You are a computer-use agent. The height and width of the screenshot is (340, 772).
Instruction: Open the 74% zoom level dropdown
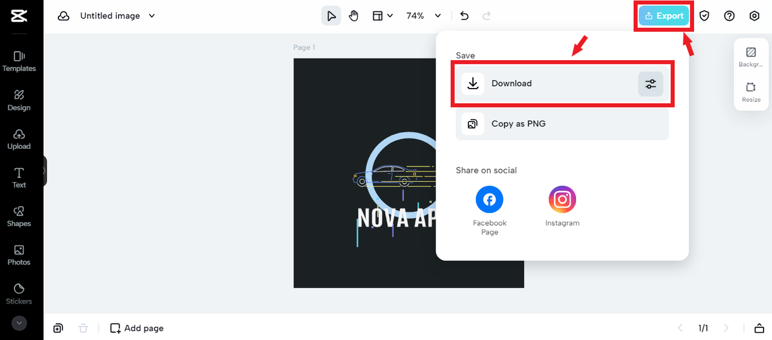[x=423, y=16]
